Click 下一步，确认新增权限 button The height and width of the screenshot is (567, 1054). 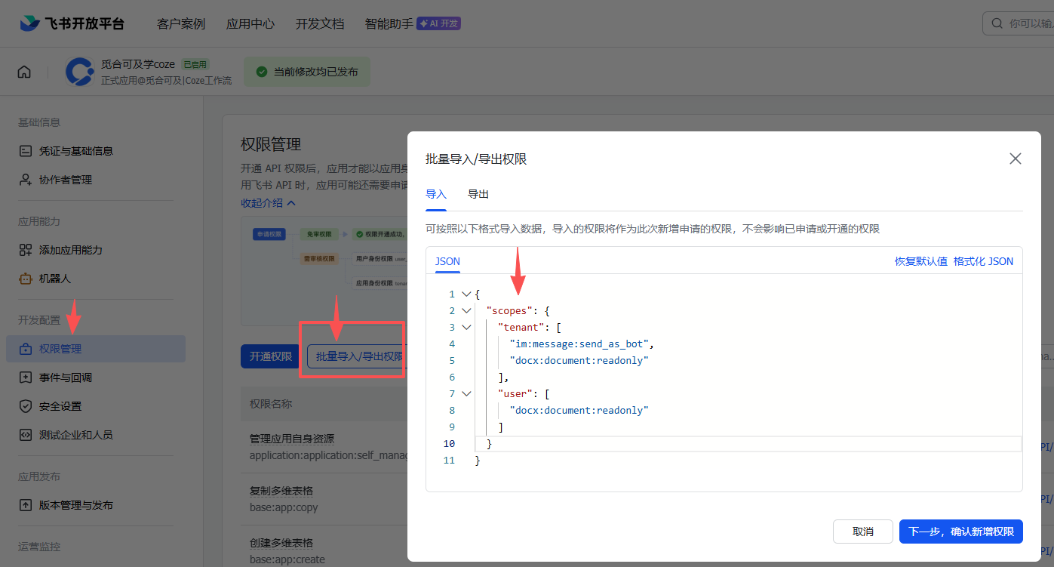(x=960, y=532)
